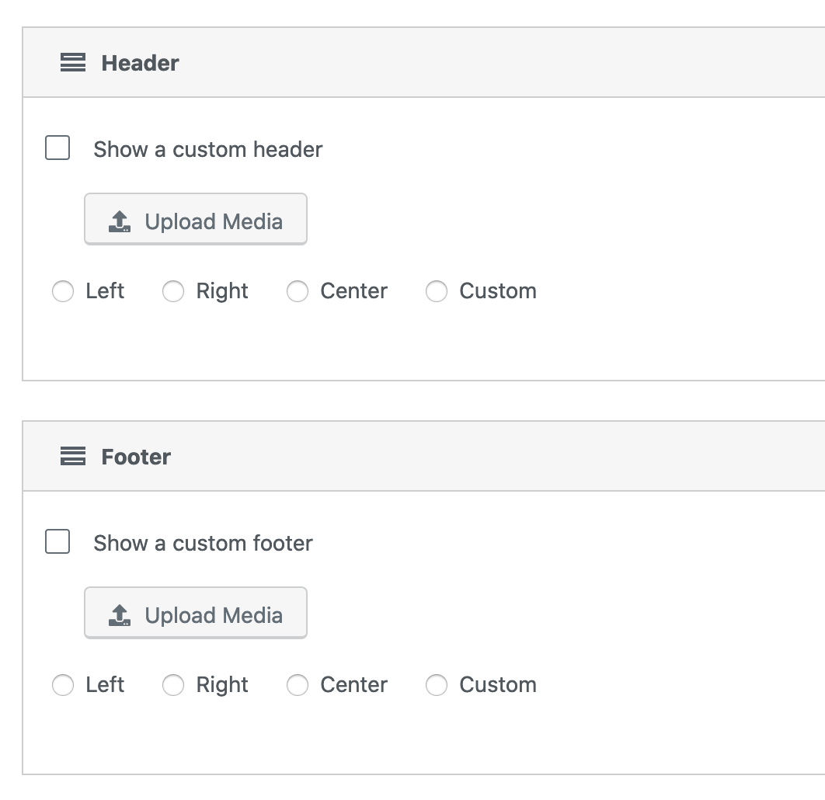Click the "Show a custom footer" label text

[204, 543]
